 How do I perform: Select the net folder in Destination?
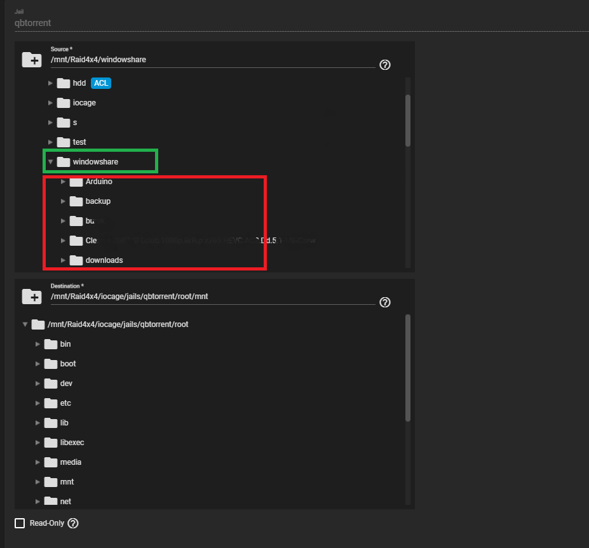(65, 502)
